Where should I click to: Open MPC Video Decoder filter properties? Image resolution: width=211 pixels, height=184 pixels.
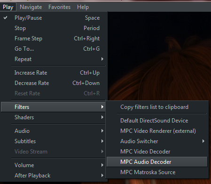pyautogui.click(x=157, y=152)
